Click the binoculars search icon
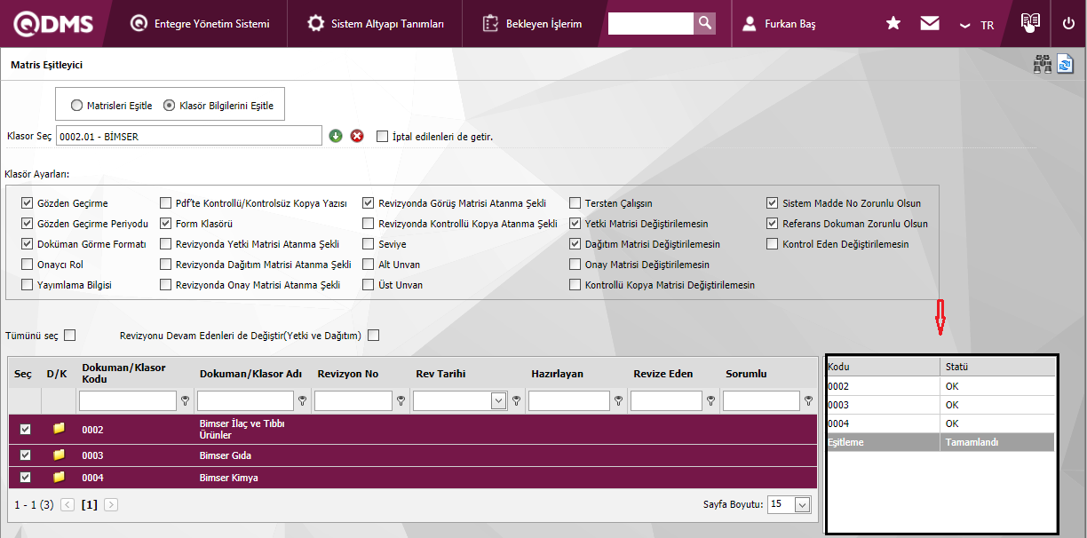 [x=1042, y=64]
